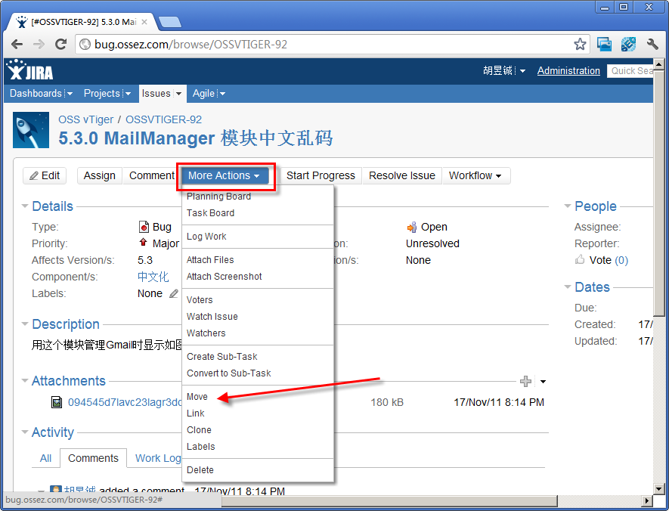Viewport: 669px width, 511px height.
Task: Select Watch Issue from the menu
Action: pos(258,317)
